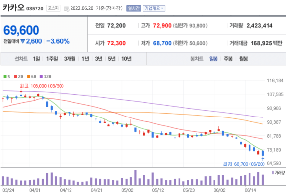The height and width of the screenshot is (195, 286).
Task: Select the 3년 line chart tab
Action: coord(99,59)
